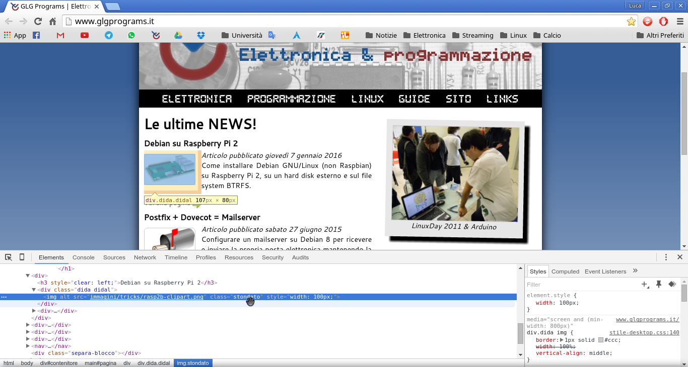This screenshot has height=367, width=688.
Task: Click the Gmail icon on the bookmarks bar
Action: click(x=60, y=35)
